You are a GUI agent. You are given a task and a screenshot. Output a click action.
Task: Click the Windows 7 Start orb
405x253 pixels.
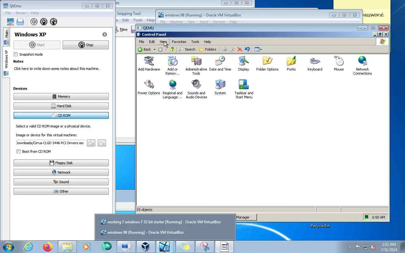[x=8, y=247]
